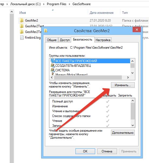Viewport: 149px width, 163px height.
Task: Expand breadcrumb arrow after Локальный диск (C:)
Action: (44, 4)
